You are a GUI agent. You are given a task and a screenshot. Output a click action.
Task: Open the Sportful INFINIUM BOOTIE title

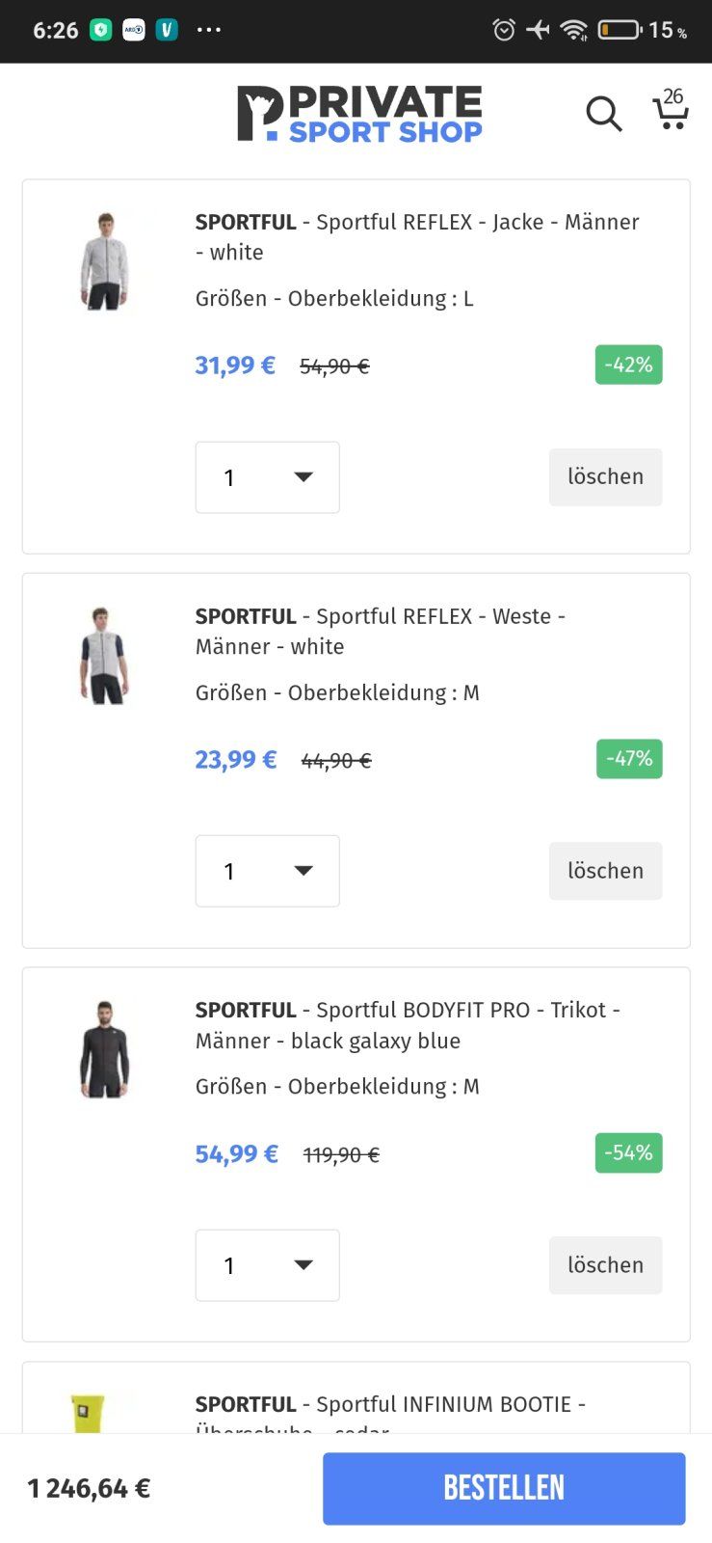[x=390, y=1404]
